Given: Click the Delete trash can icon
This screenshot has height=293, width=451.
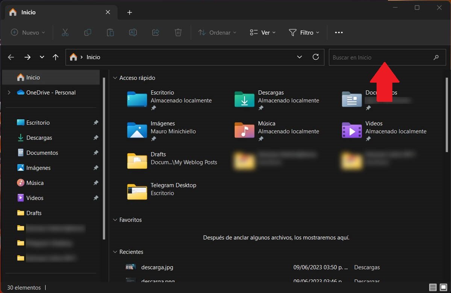Looking at the screenshot, I should coord(178,33).
